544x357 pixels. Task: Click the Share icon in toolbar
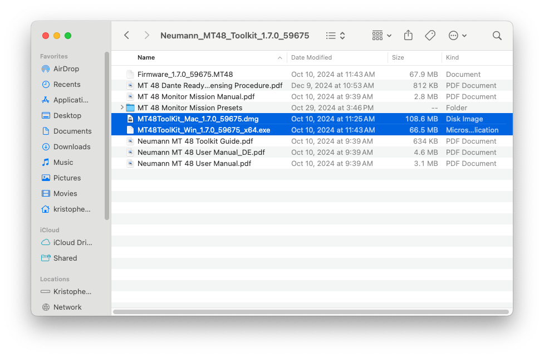tap(408, 36)
